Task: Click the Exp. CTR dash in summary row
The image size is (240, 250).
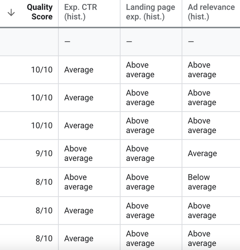Action: point(67,41)
